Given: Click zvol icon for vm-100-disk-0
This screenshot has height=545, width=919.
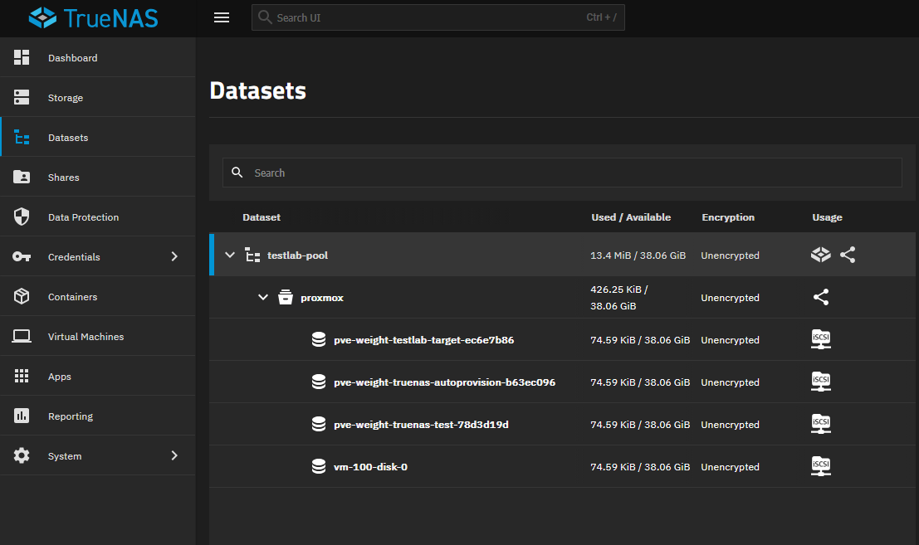Looking at the screenshot, I should click(x=319, y=466).
